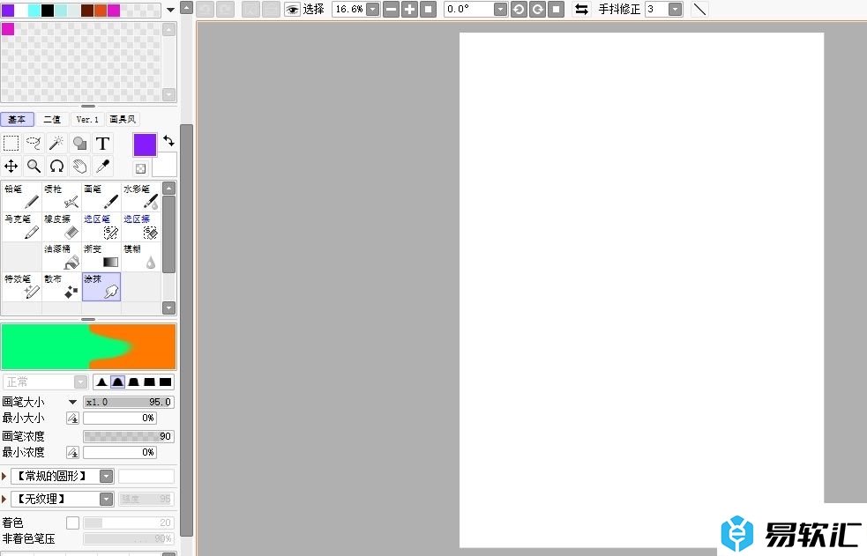Viewport: 867px width, 556px height.
Task: Select the third brush edge shape
Action: 134,382
